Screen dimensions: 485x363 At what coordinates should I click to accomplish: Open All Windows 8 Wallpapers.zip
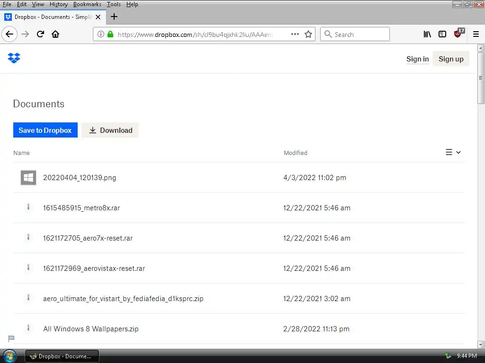click(90, 329)
